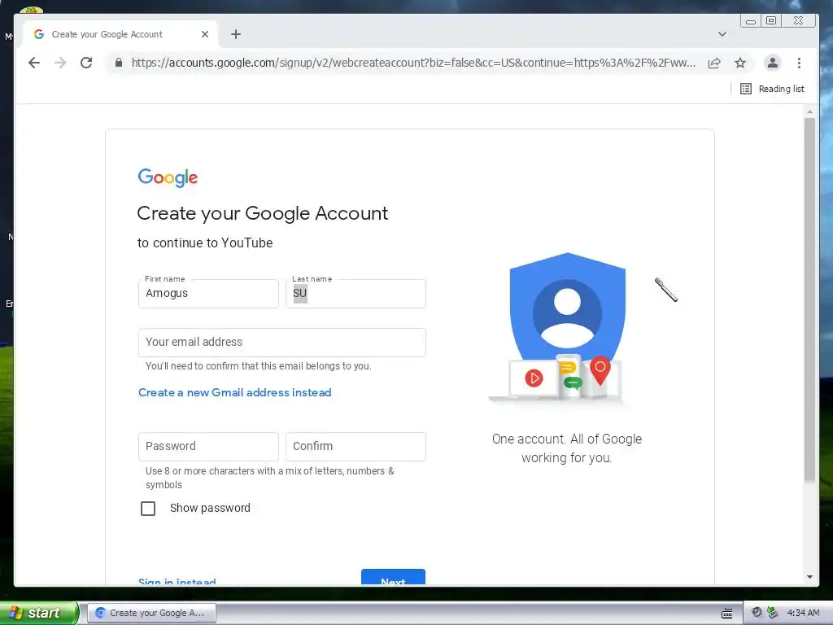Open the Reading list panel
The image size is (833, 625).
pos(773,89)
